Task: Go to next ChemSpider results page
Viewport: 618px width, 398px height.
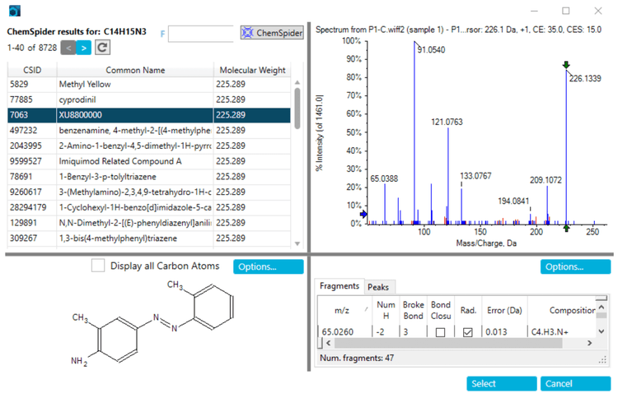Action: (x=84, y=49)
